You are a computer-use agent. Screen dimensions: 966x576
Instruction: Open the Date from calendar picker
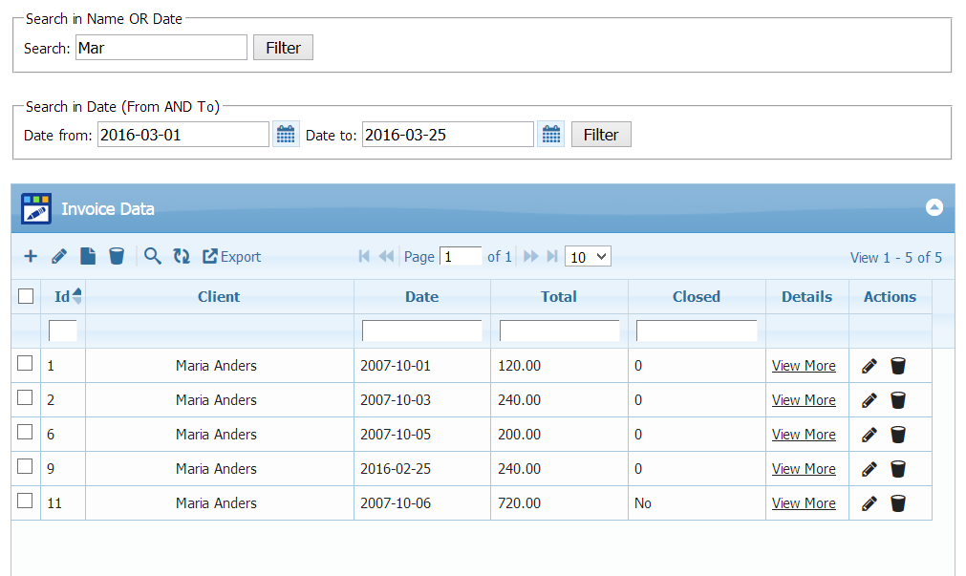coord(286,135)
